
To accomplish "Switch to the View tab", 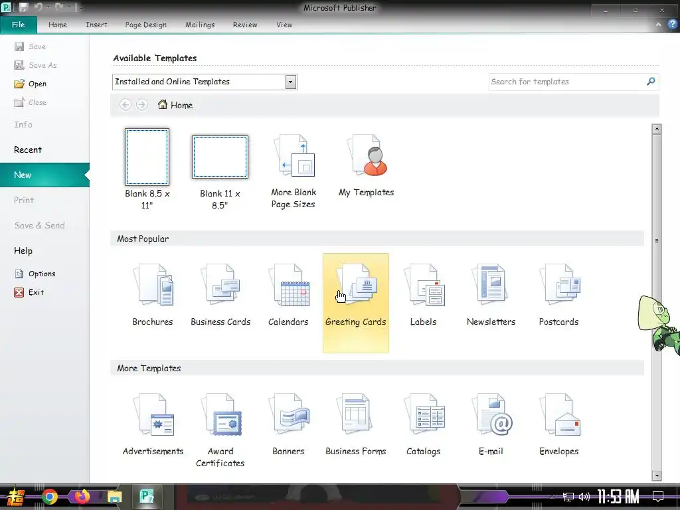I will (284, 25).
